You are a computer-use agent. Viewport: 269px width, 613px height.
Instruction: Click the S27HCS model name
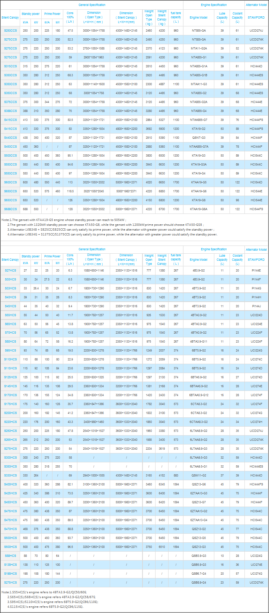tap(10, 270)
